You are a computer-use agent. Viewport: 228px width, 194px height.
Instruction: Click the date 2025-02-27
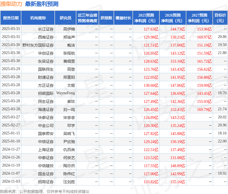coord(11,125)
